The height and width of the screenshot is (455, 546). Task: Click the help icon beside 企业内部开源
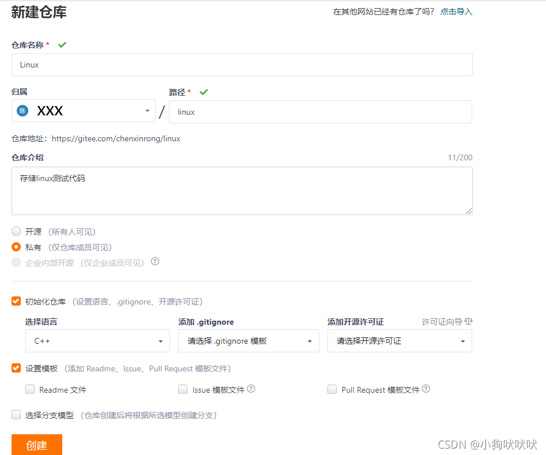click(x=155, y=261)
